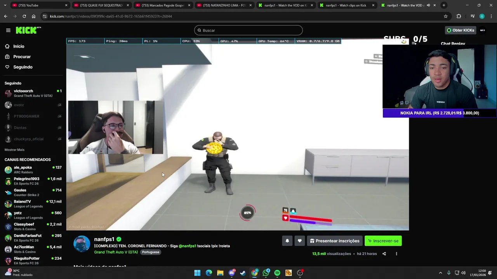This screenshot has height=279, width=497.
Task: Open Windows Start menu
Action: [x=197, y=273]
